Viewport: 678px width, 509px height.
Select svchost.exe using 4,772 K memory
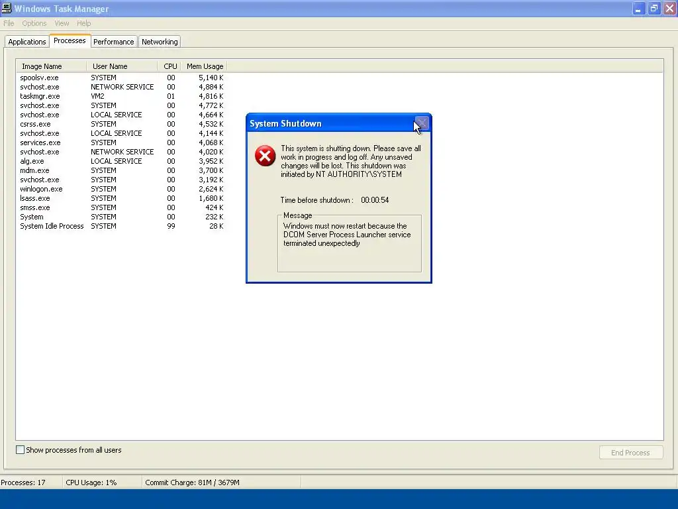[122, 105]
